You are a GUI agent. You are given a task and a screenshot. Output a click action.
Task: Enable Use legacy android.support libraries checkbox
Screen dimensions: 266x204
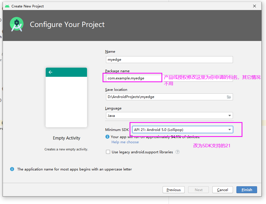[108, 152]
